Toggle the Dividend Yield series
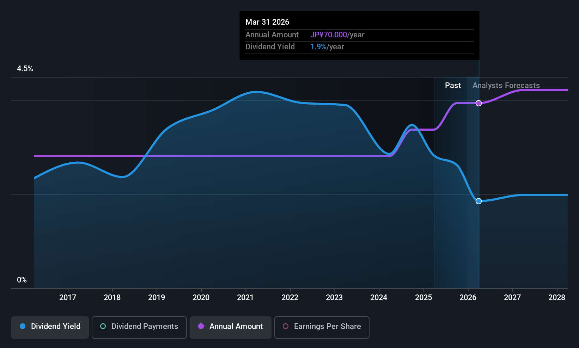The height and width of the screenshot is (348, 579). point(50,328)
